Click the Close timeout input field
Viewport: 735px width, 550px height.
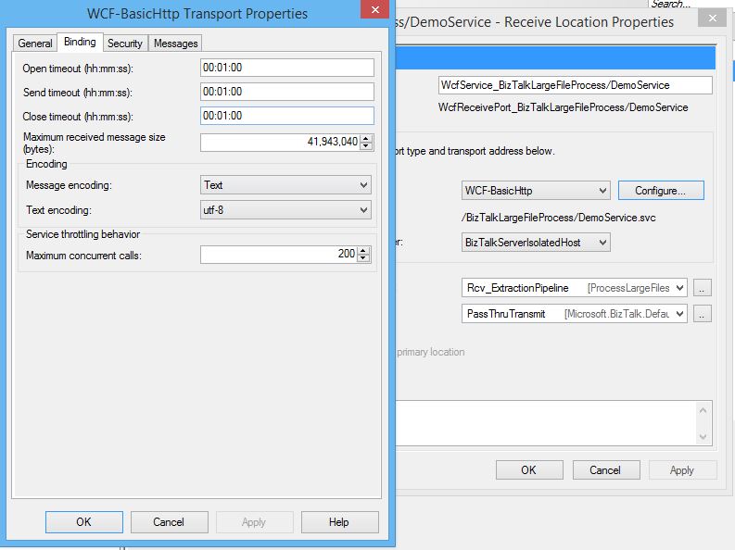pyautogui.click(x=287, y=116)
